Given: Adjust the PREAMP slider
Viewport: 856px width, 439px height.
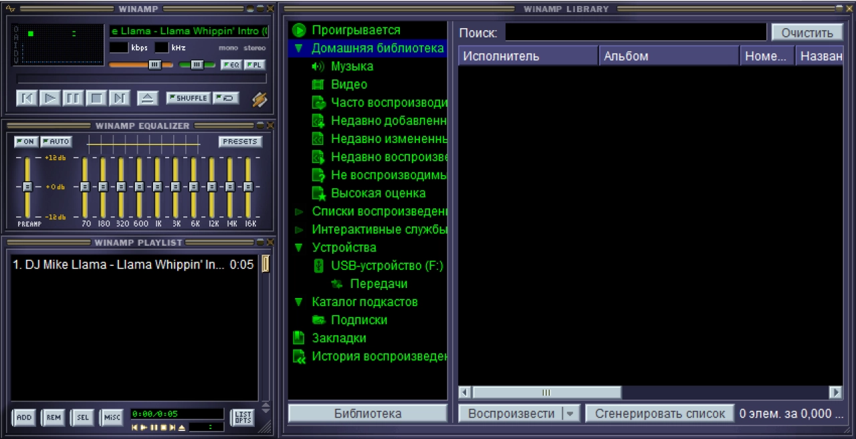Looking at the screenshot, I should click(x=27, y=187).
